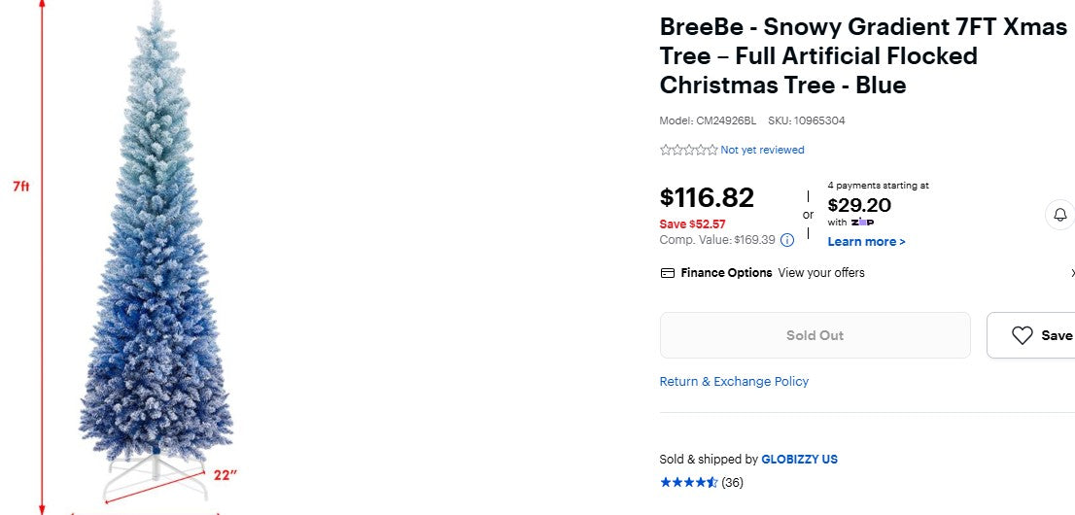Expand Finance Options with the right chevron
Image resolution: width=1075 pixels, height=515 pixels.
[x=1072, y=273]
